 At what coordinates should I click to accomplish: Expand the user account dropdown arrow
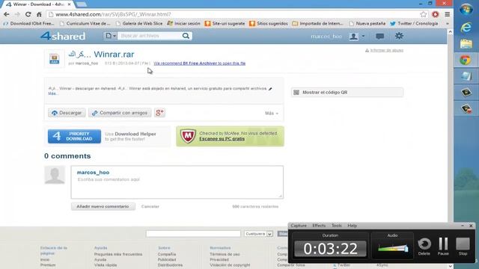pos(363,37)
